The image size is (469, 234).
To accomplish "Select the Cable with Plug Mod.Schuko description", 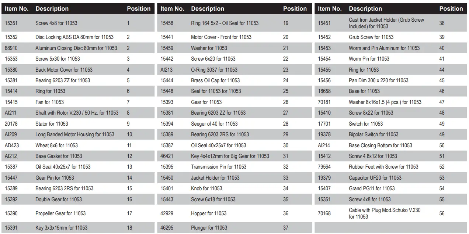I will (384, 213).
